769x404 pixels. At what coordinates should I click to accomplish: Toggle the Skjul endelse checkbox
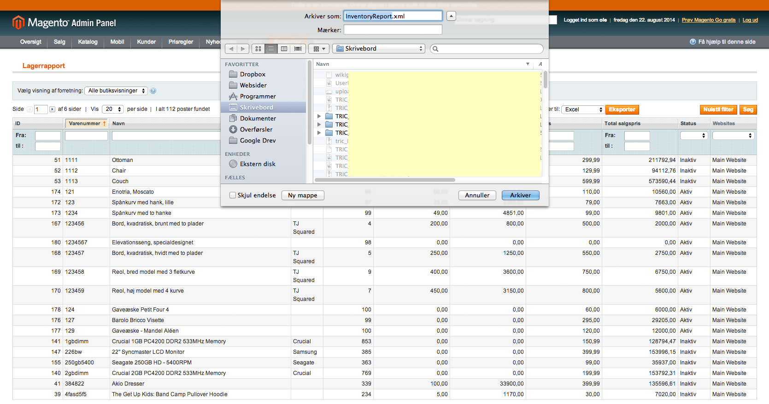[233, 195]
